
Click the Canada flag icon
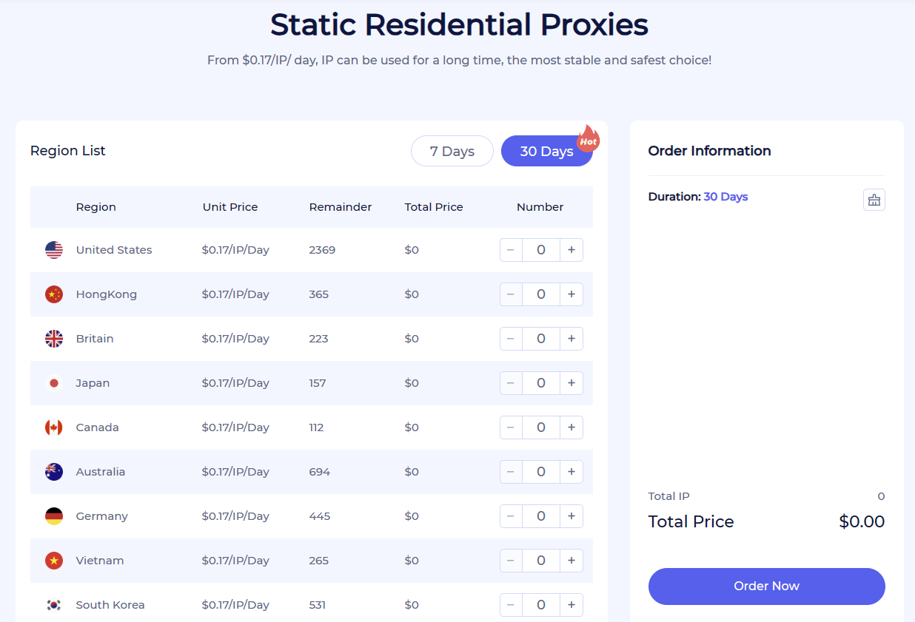(x=54, y=427)
